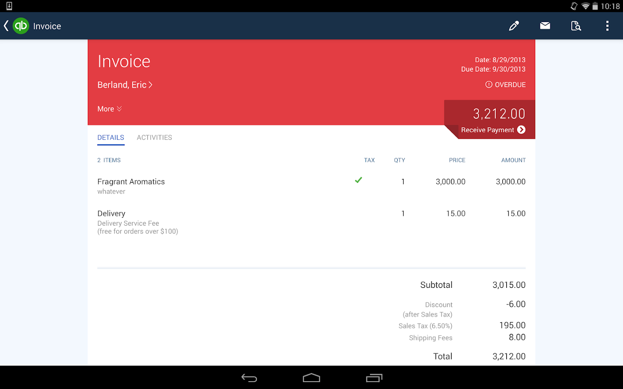
Task: Tap the Android home navigation button
Action: 311,378
